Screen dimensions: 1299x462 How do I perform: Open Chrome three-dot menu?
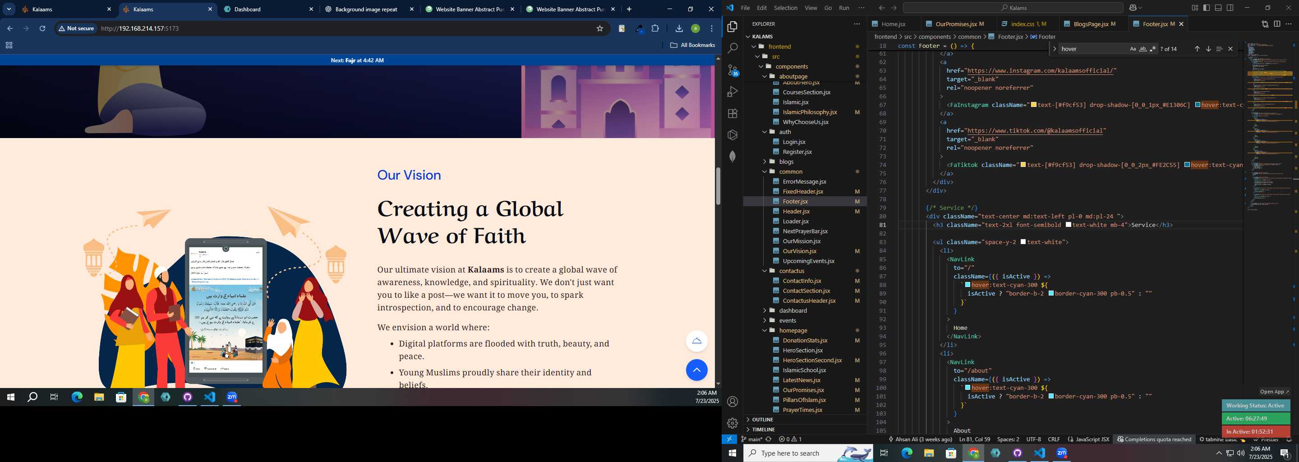pyautogui.click(x=712, y=28)
